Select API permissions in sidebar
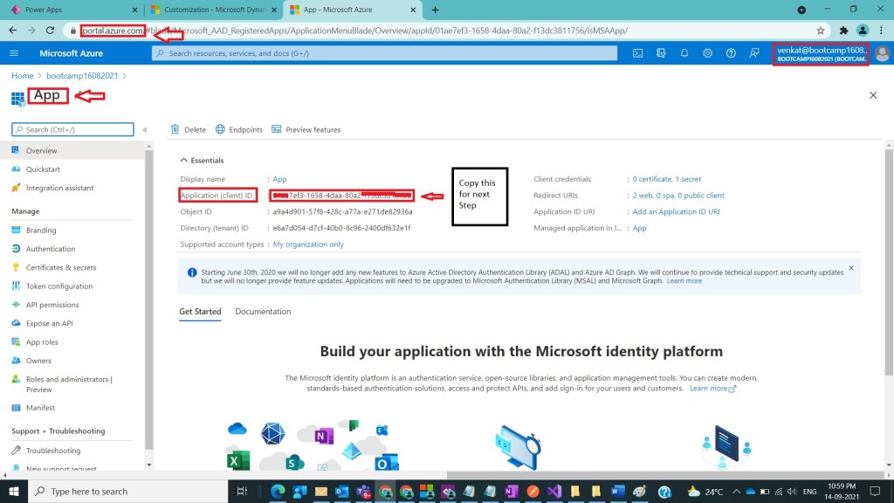The height and width of the screenshot is (503, 894). coord(52,305)
